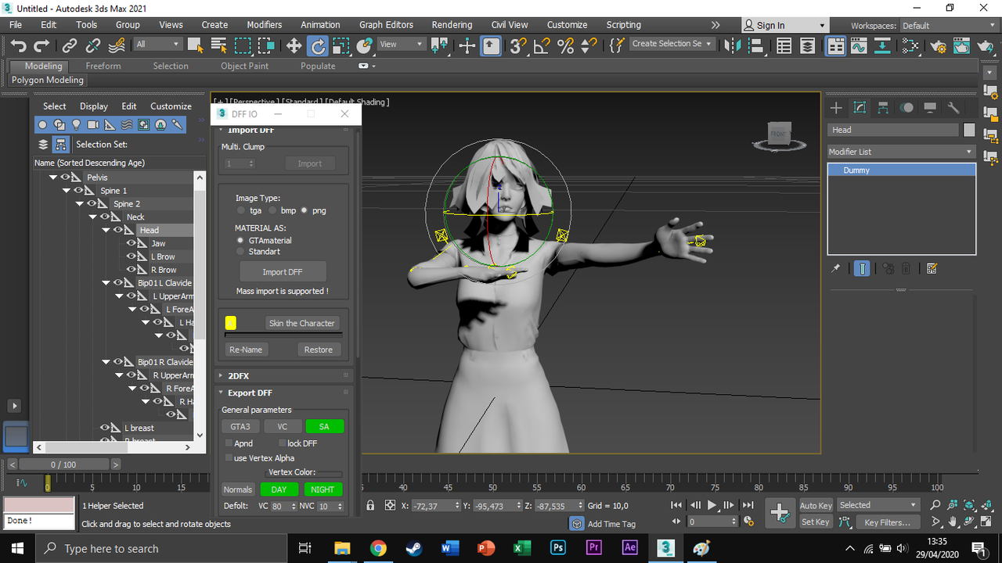1002x563 pixels.
Task: Open the Display menu in Scene Explorer
Action: pyautogui.click(x=94, y=106)
